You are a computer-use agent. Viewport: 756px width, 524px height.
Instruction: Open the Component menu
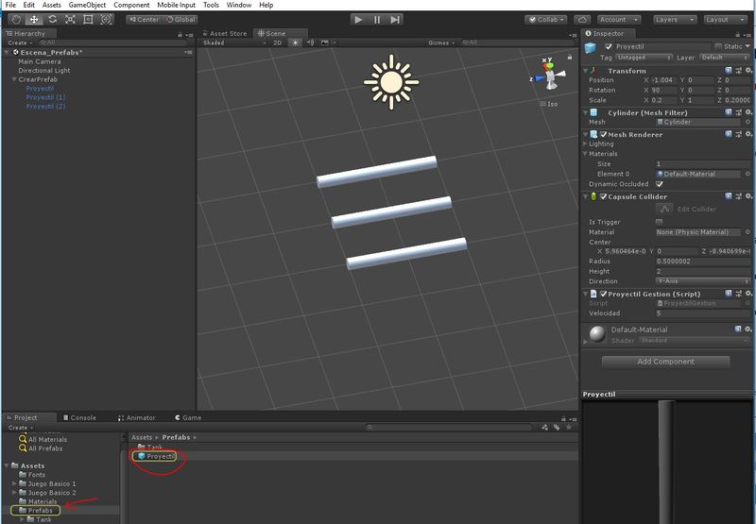click(131, 5)
